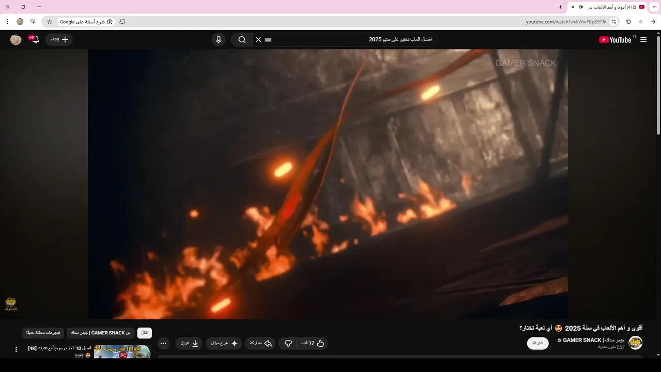Image resolution: width=661 pixels, height=372 pixels.
Task: Open Chrome three-dot menu
Action: (7, 22)
